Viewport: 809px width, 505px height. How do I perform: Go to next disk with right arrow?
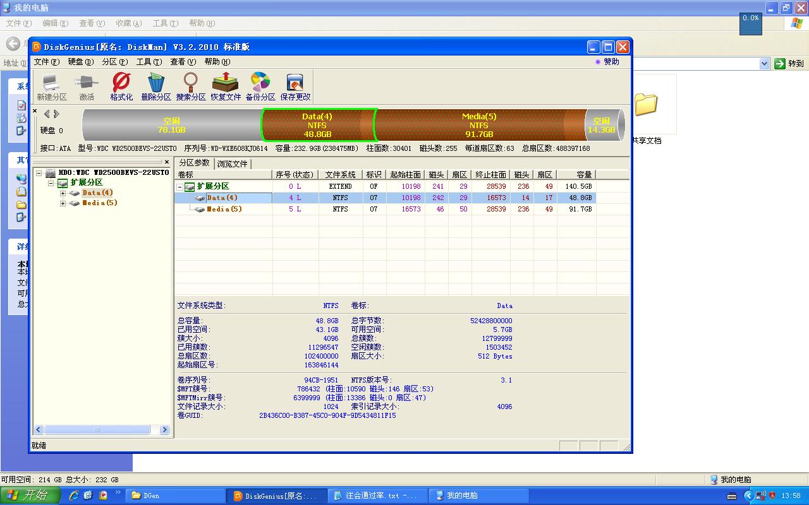click(56, 114)
